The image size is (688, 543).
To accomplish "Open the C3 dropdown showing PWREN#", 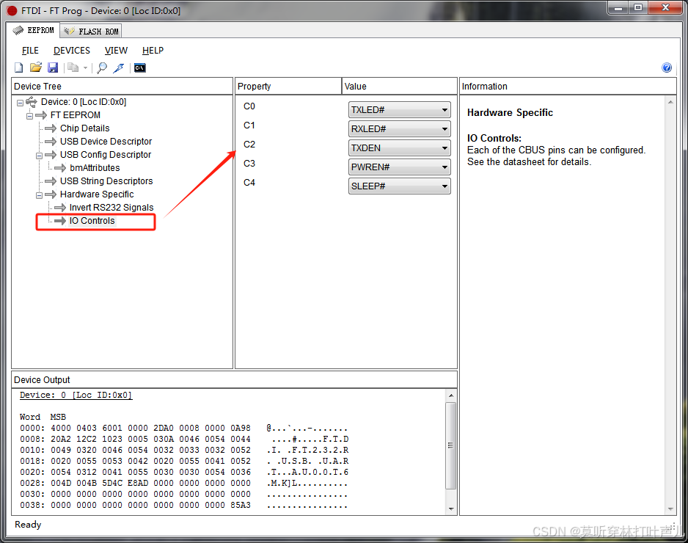I will click(x=399, y=167).
